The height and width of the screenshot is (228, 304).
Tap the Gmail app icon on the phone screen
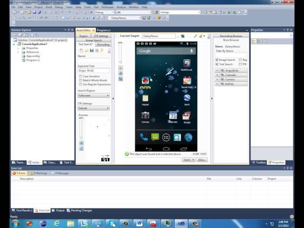187,115
